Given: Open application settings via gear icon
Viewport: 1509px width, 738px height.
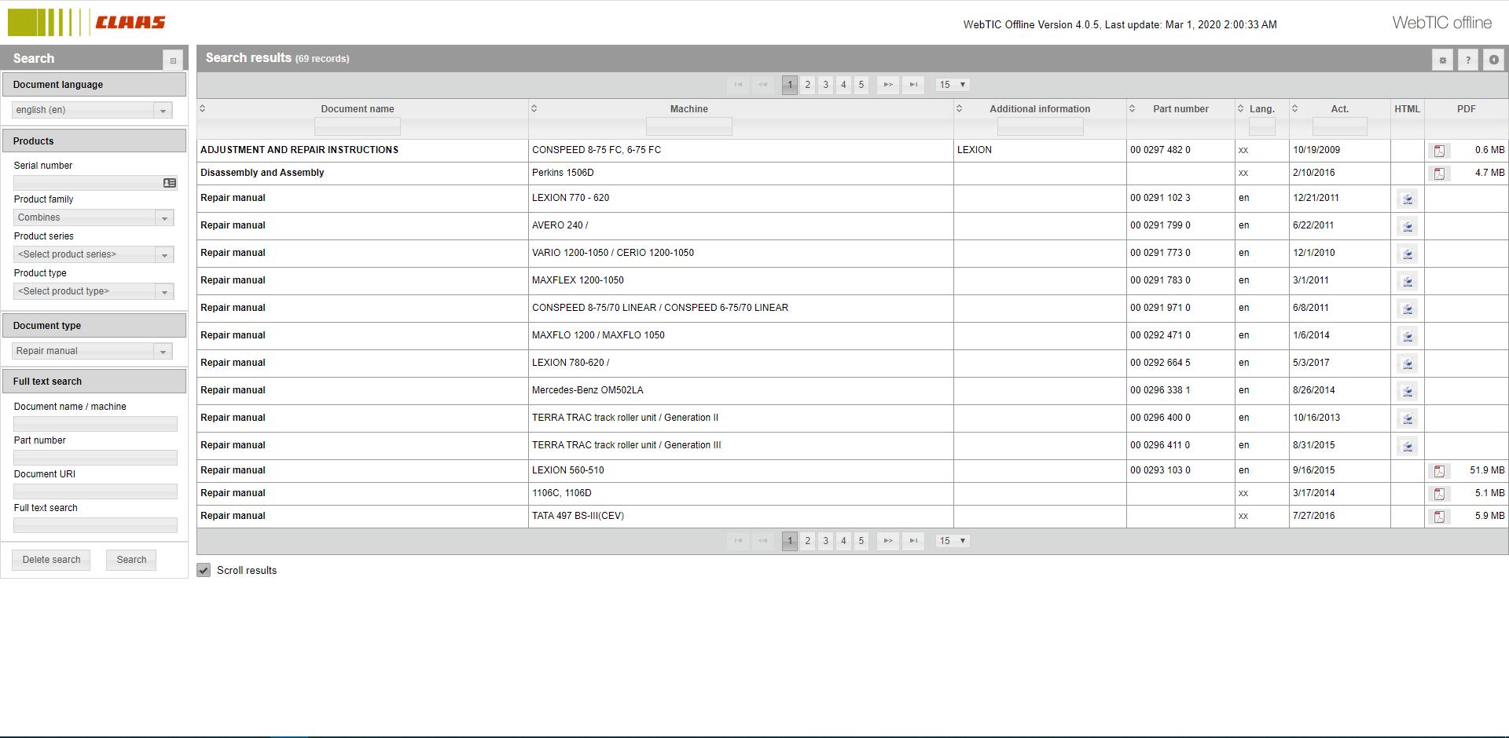Looking at the screenshot, I should tap(1442, 60).
